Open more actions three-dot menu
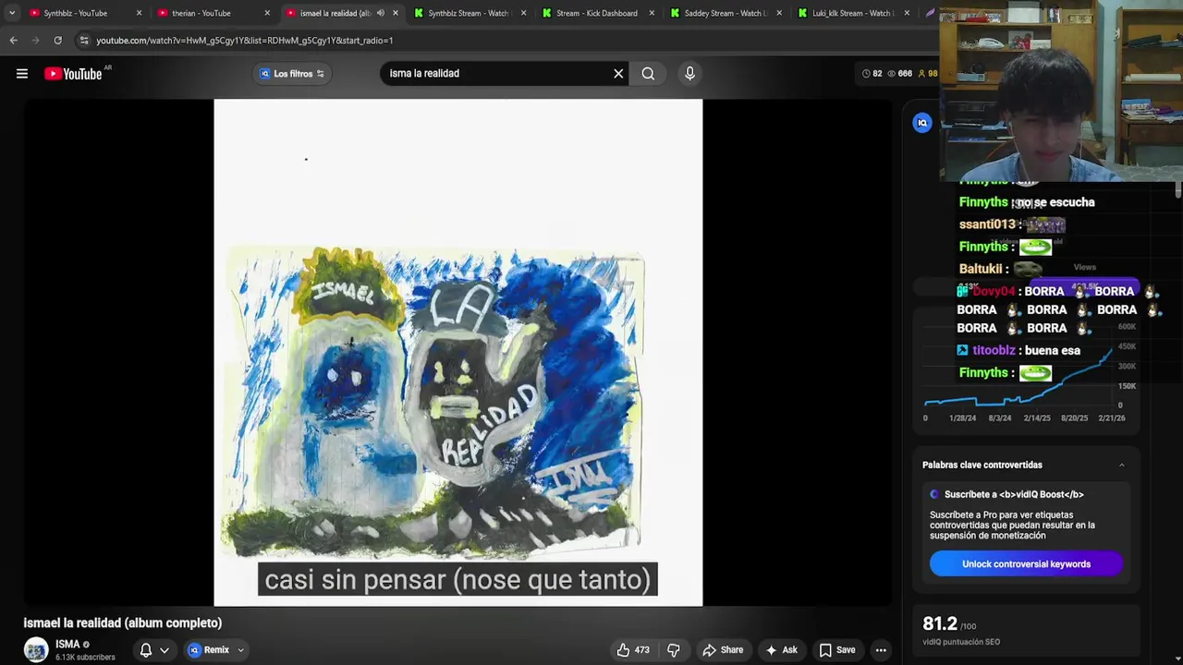 881,650
